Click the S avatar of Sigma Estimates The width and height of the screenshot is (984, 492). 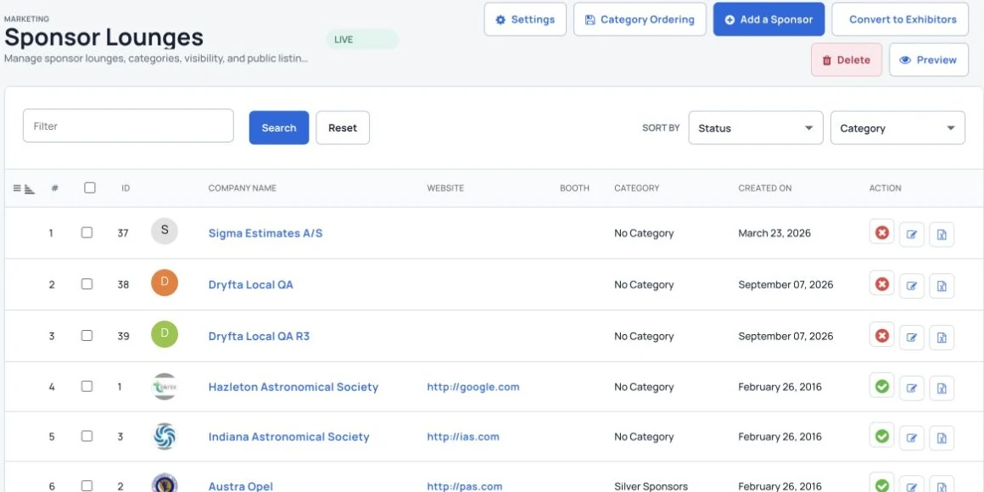point(165,231)
